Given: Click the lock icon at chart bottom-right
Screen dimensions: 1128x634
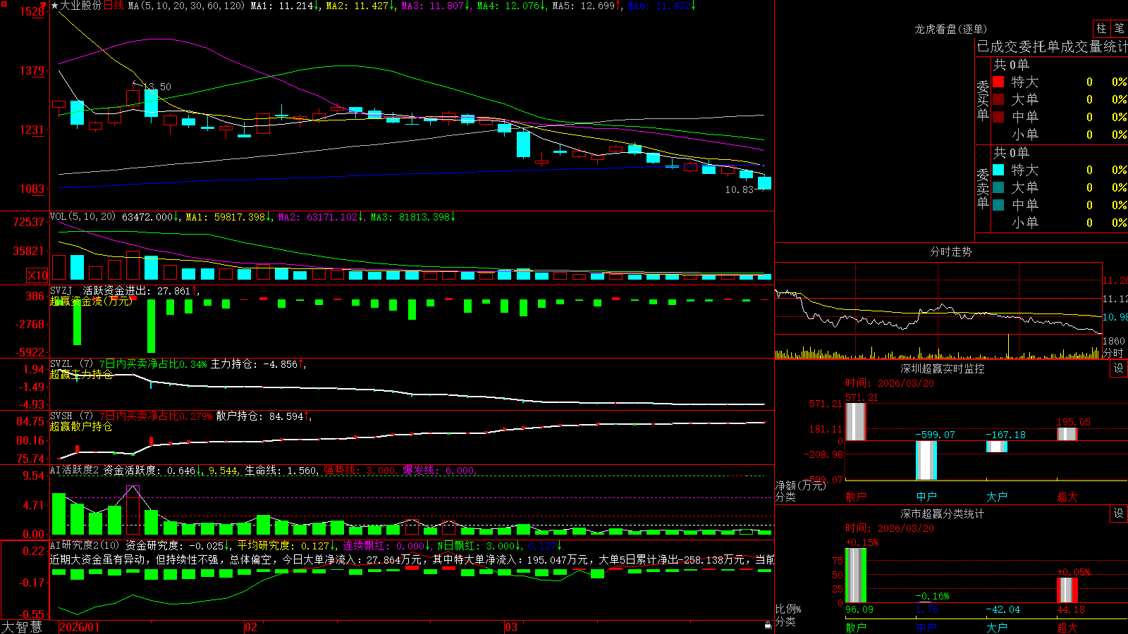Looking at the screenshot, I should (x=768, y=625).
